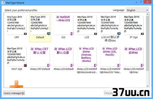Click the Win7 Opt label text
Viewport: 153px width, 99px height.
point(17,69)
